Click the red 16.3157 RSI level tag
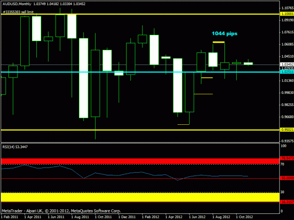 coord(287,202)
